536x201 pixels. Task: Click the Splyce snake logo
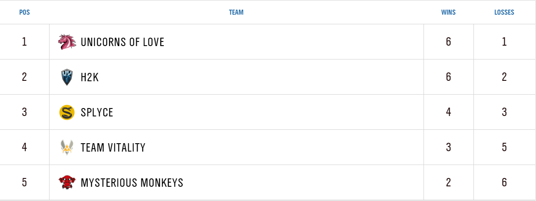coord(67,112)
